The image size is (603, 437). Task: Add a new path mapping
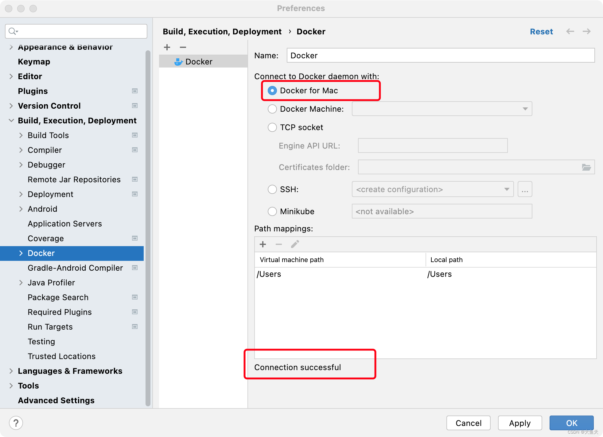click(263, 244)
